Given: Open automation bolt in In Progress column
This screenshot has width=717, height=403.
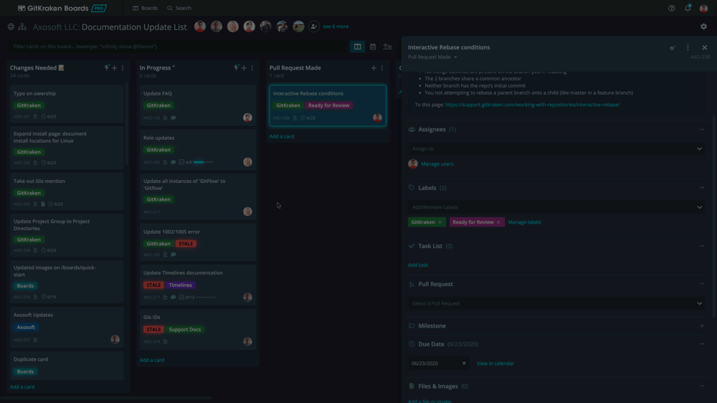Looking at the screenshot, I should 237,67.
